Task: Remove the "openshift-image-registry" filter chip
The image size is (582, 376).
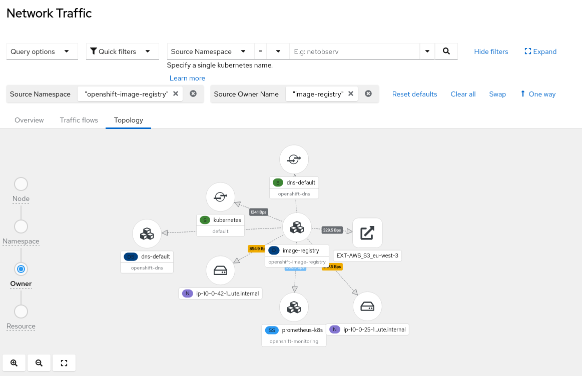Action: [x=176, y=93]
